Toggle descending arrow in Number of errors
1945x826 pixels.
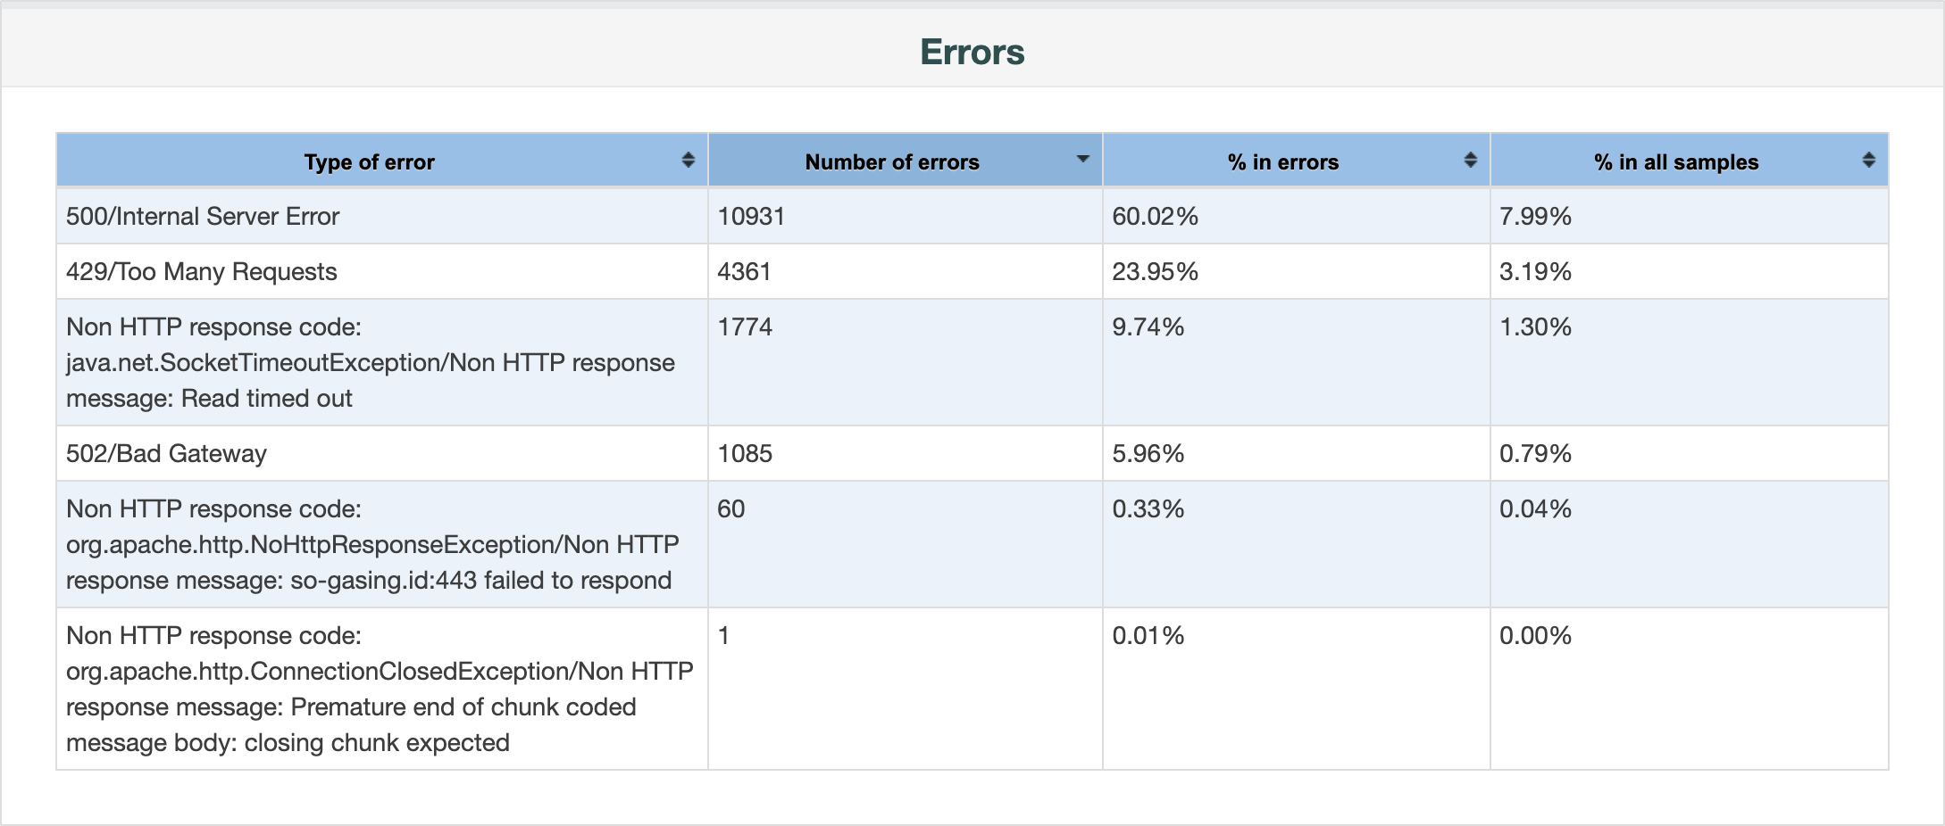coord(1082,159)
